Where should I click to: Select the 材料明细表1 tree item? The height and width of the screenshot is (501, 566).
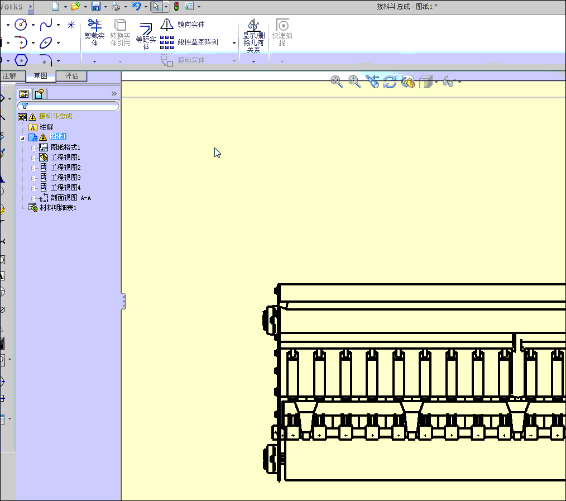pos(58,208)
